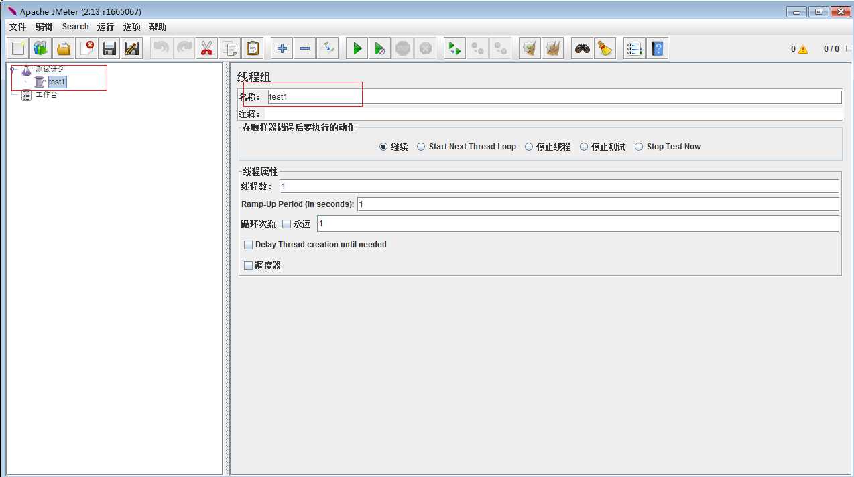This screenshot has width=854, height=477.
Task: Click the Paste clipboard icon
Action: pyautogui.click(x=253, y=48)
